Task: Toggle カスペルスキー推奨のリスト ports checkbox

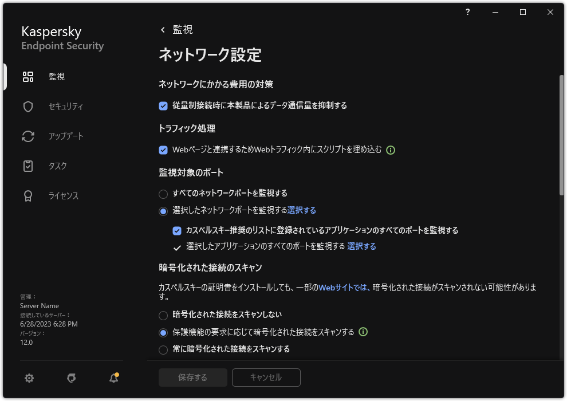Action: pos(176,231)
